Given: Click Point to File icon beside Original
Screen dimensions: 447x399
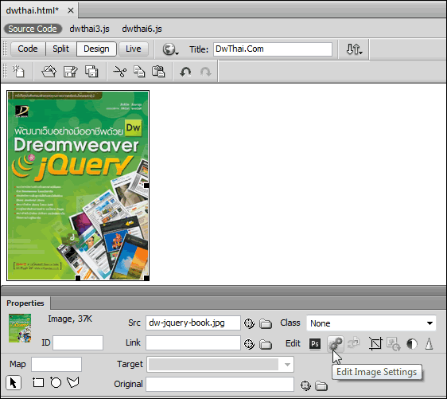Looking at the screenshot, I should tap(305, 385).
